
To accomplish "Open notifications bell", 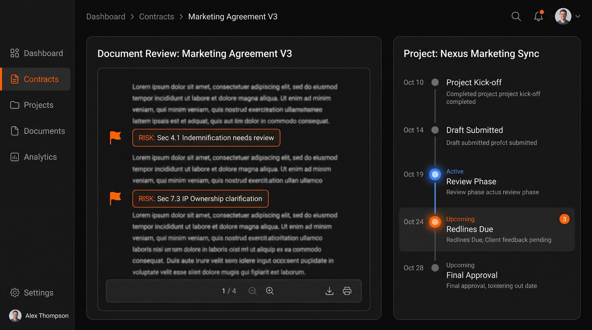I will point(539,16).
